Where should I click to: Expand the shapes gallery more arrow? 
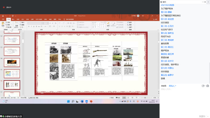pos(105,27)
